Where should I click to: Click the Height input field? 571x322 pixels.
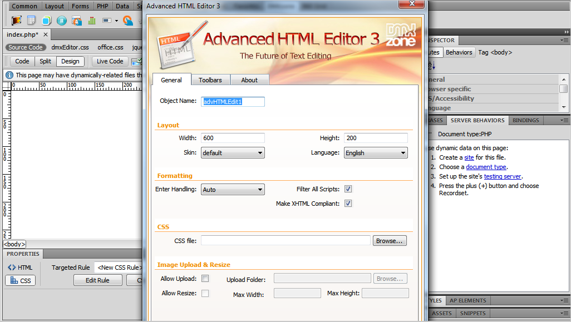[376, 138]
